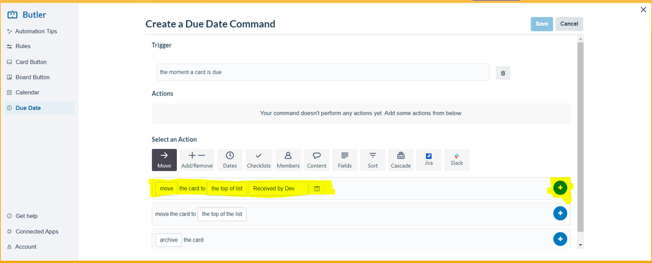
Task: Toggle the 'move' option in first action
Action: click(166, 188)
